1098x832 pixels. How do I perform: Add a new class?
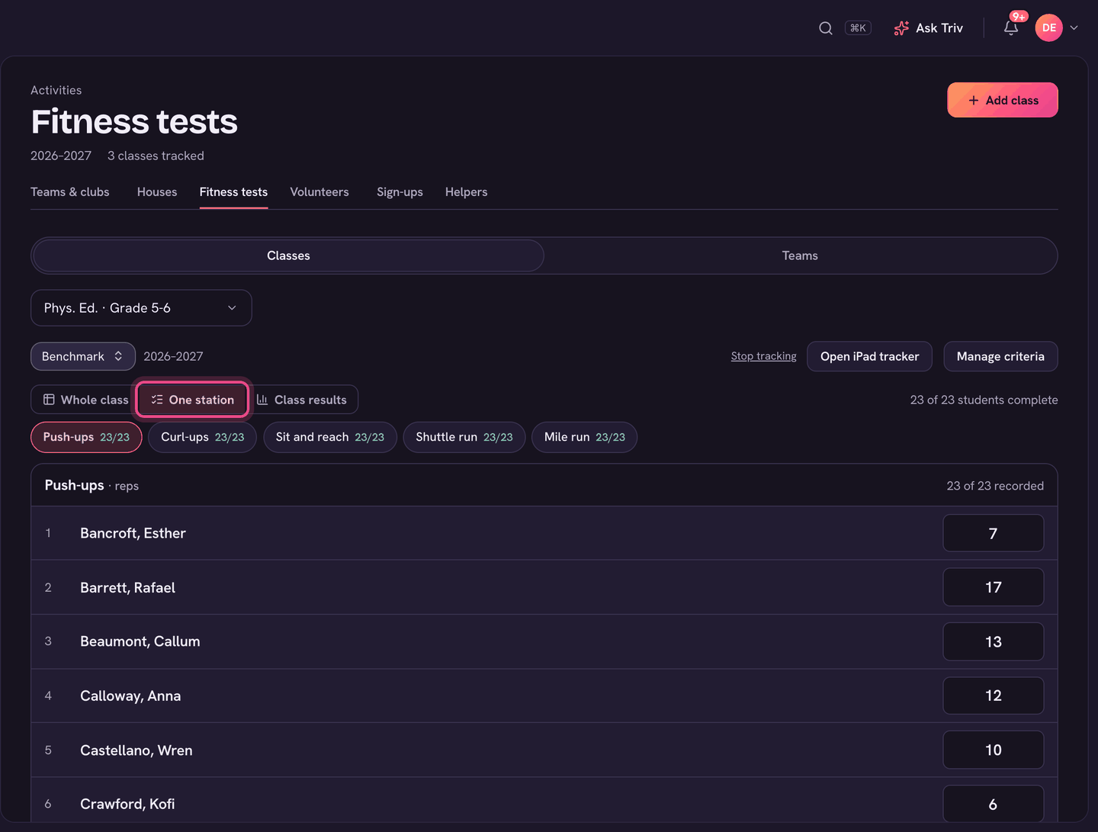[1003, 100]
